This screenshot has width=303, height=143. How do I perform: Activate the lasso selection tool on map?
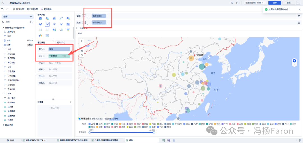(x=82, y=51)
